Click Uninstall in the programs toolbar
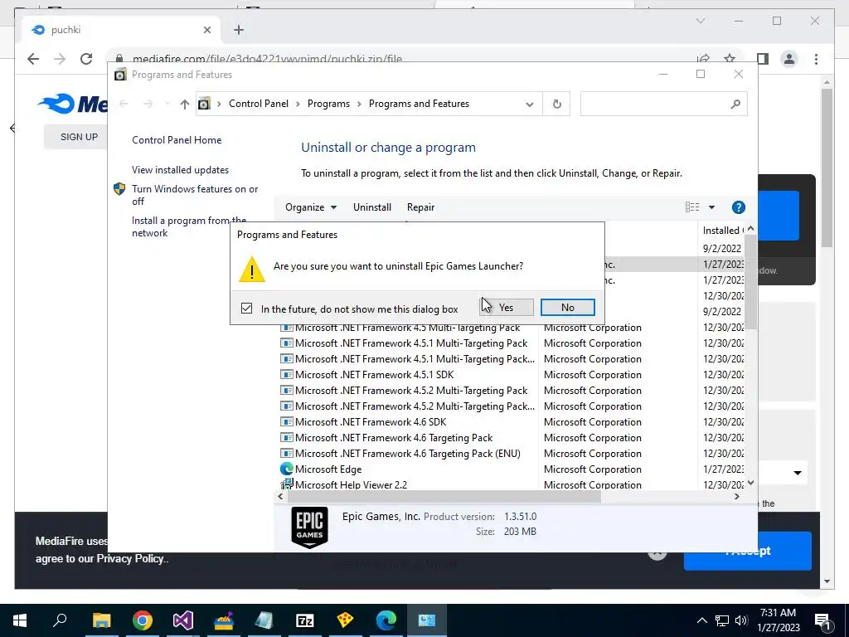Viewport: 849px width, 637px height. (372, 207)
